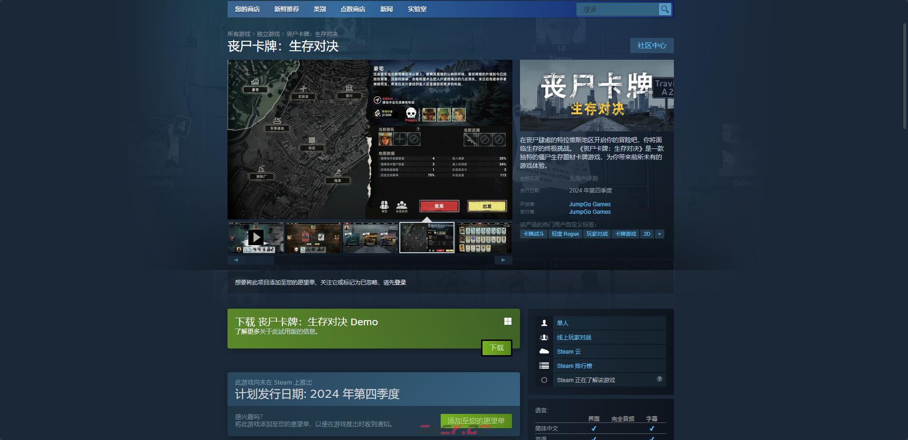Click the Steam leaderboard list icon
The height and width of the screenshot is (440, 908).
tap(544, 366)
